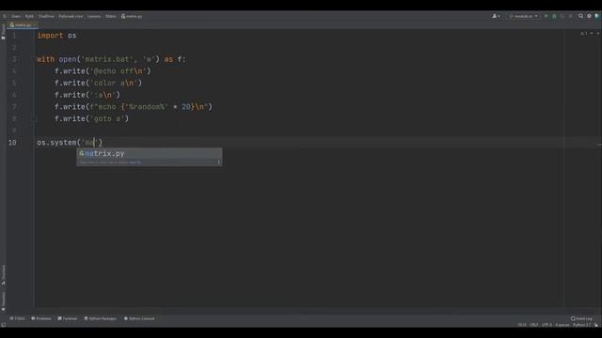The width and height of the screenshot is (602, 338).
Task: Expand the run configuration dropdown
Action: (523, 16)
